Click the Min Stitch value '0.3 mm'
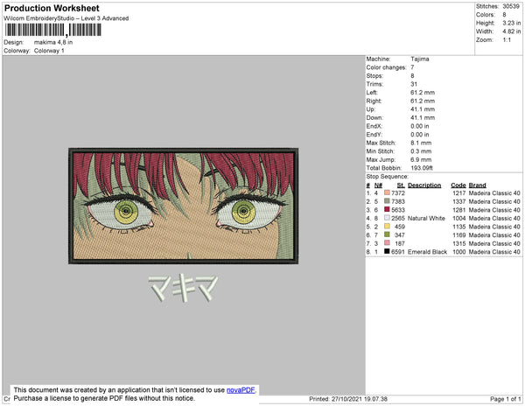The image size is (525, 406). (x=421, y=151)
